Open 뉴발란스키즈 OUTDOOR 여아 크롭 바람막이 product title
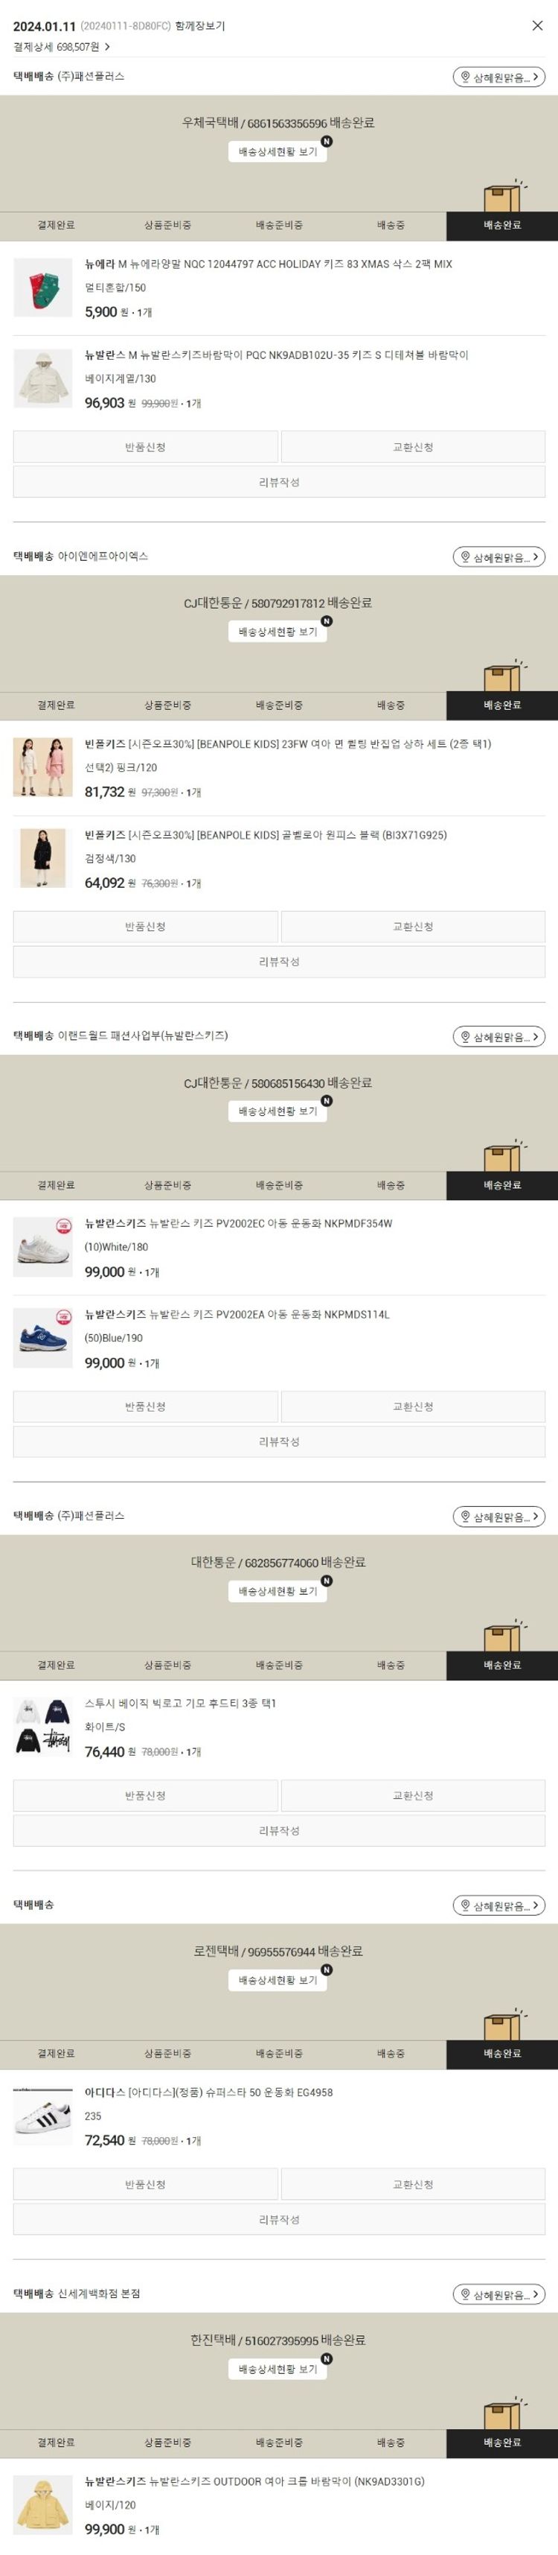The image size is (558, 2555). [x=287, y=2481]
